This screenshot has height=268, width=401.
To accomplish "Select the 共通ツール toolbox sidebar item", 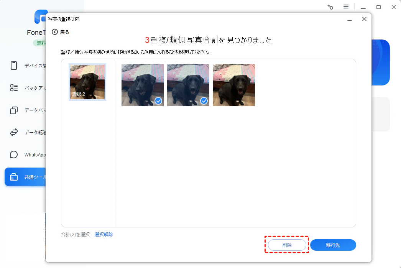I will coord(25,177).
